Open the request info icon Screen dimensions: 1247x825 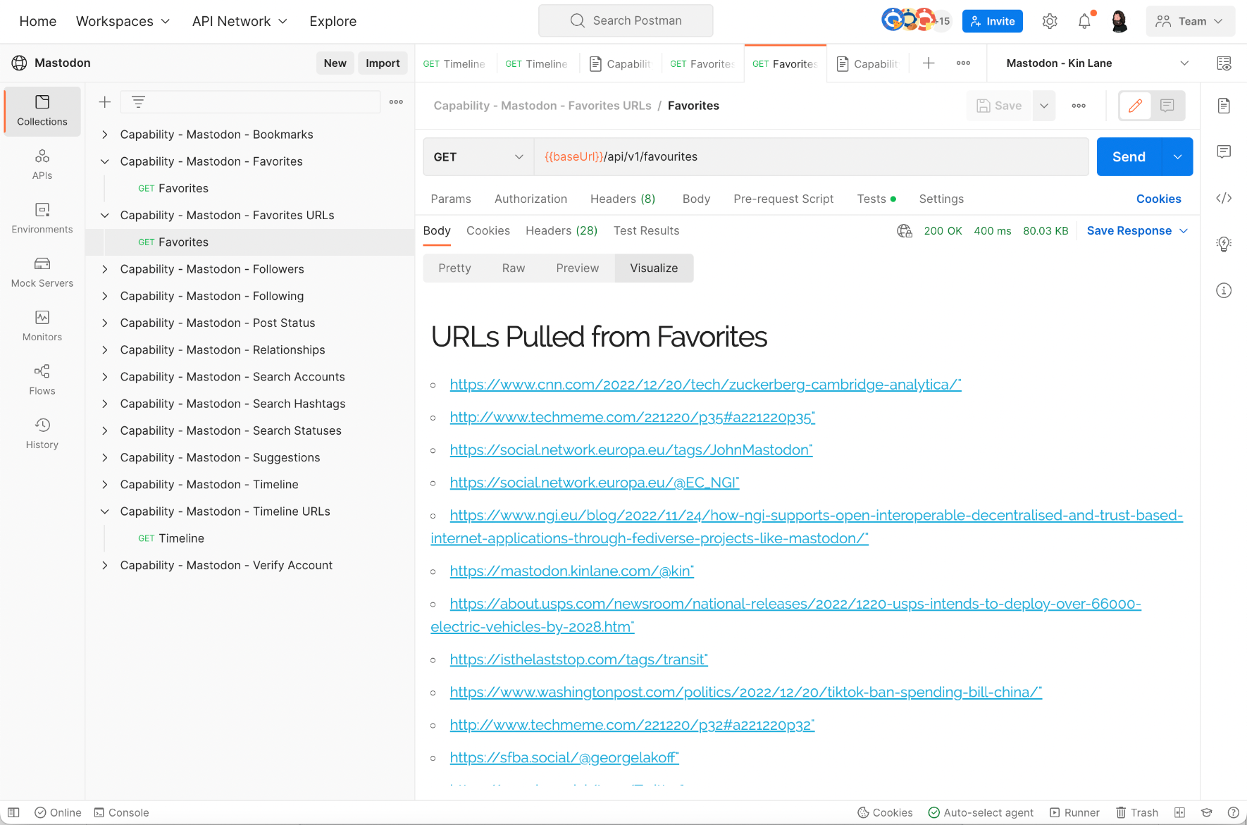click(1224, 290)
